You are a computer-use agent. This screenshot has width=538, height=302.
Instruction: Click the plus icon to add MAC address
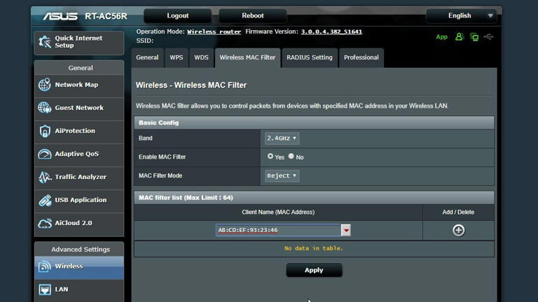point(458,230)
